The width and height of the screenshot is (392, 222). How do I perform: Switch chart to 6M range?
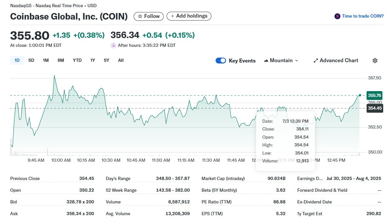[61, 60]
